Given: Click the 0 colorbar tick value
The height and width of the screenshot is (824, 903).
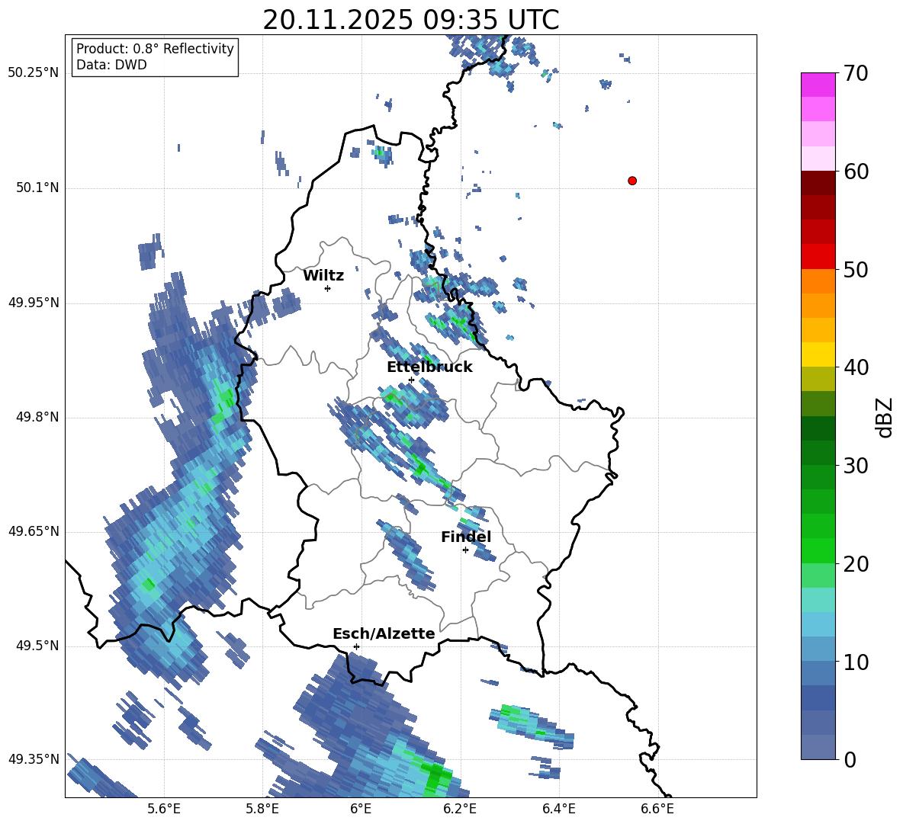Looking at the screenshot, I should point(850,759).
